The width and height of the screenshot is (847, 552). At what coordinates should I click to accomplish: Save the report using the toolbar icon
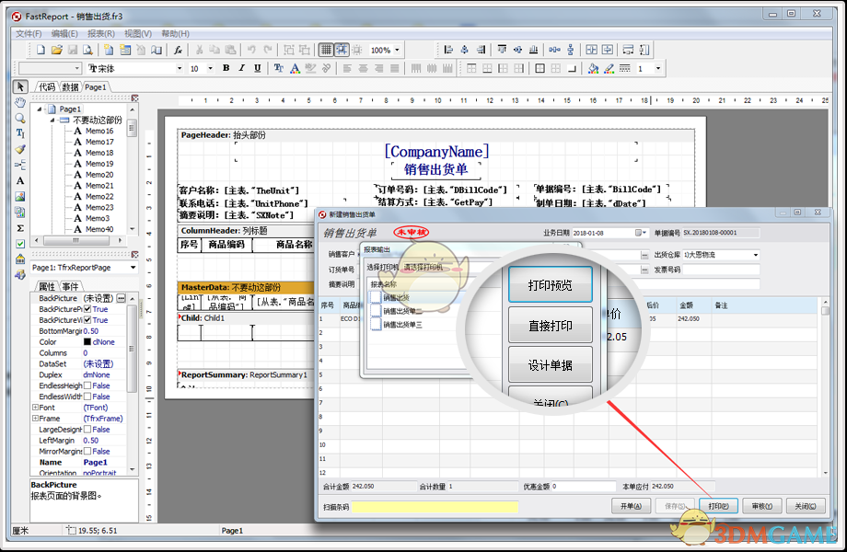73,51
